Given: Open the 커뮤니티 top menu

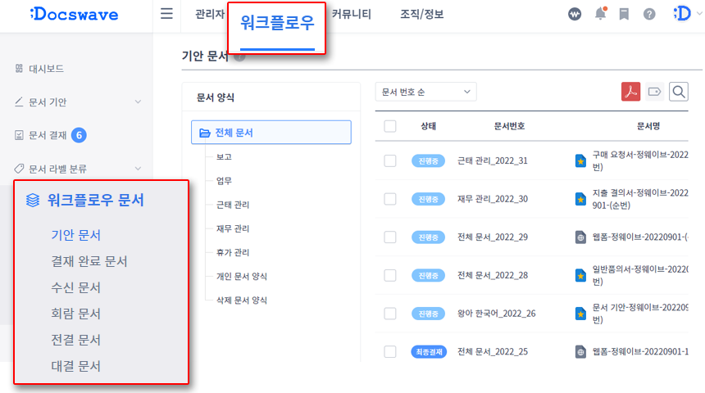Looking at the screenshot, I should [x=351, y=14].
